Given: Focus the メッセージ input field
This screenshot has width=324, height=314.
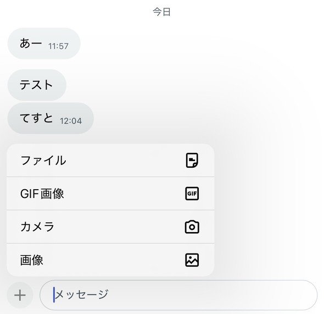Looking at the screenshot, I should click(x=178, y=295).
